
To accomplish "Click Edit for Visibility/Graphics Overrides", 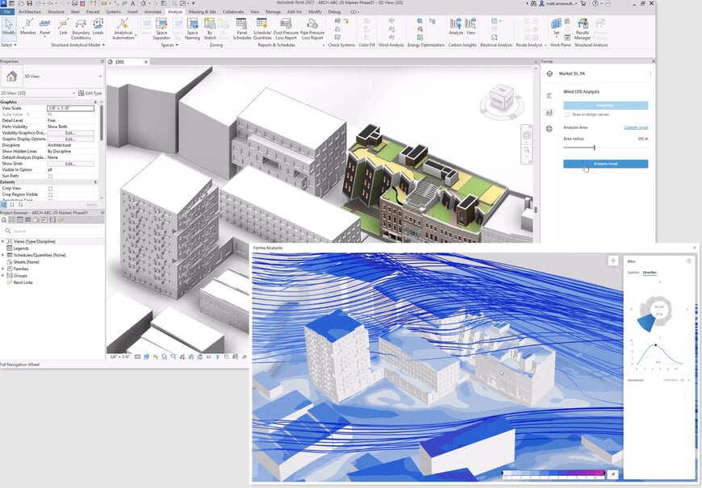I will pos(71,133).
